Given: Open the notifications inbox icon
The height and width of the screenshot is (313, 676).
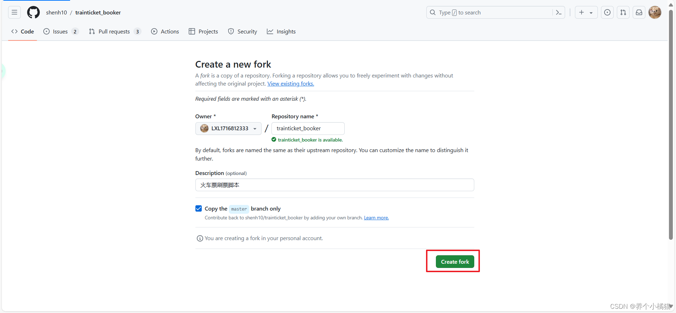Looking at the screenshot, I should [639, 12].
